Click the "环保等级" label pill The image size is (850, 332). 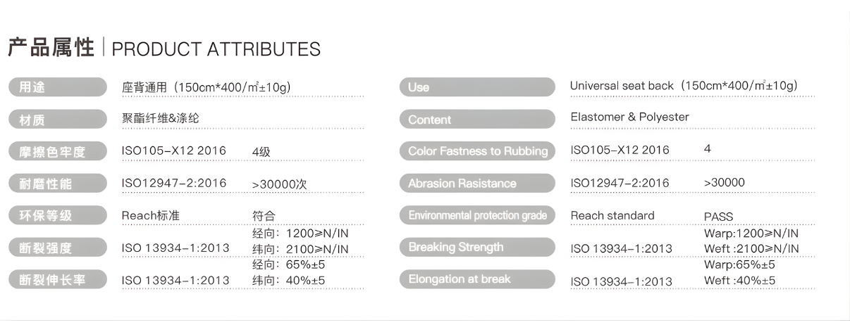pyautogui.click(x=57, y=215)
